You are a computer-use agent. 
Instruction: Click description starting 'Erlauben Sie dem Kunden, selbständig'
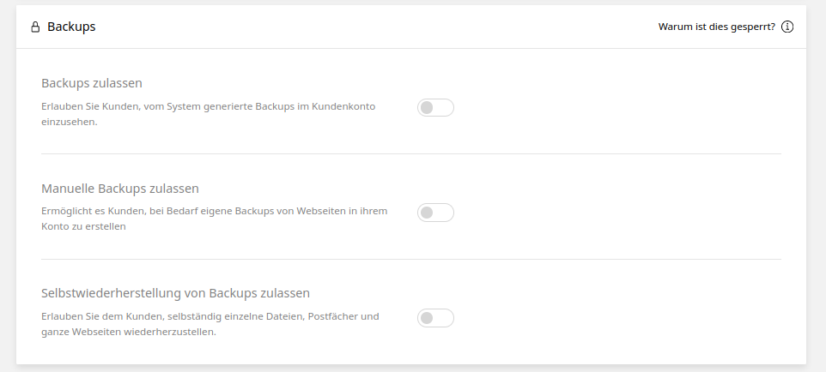tap(210, 316)
